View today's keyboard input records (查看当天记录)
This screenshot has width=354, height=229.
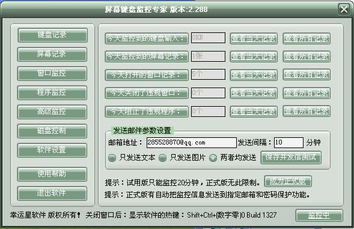tap(254, 38)
